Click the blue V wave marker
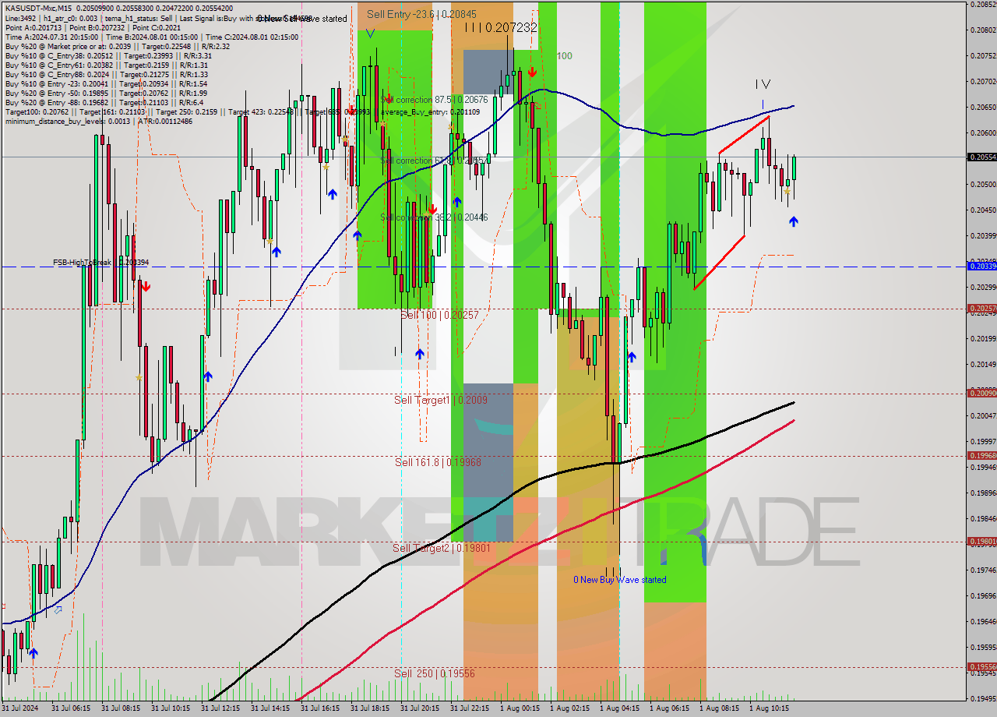Image resolution: width=997 pixels, height=717 pixels. coord(371,34)
